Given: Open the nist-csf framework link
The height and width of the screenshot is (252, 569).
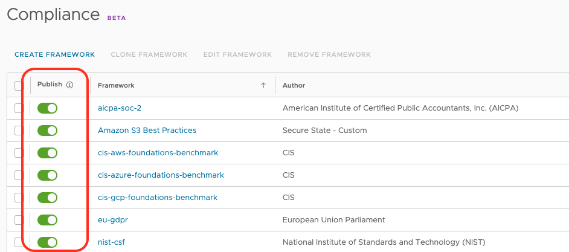Looking at the screenshot, I should (x=111, y=242).
